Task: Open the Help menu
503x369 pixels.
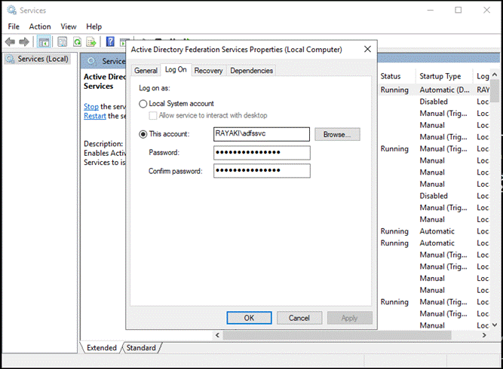Action: click(94, 26)
